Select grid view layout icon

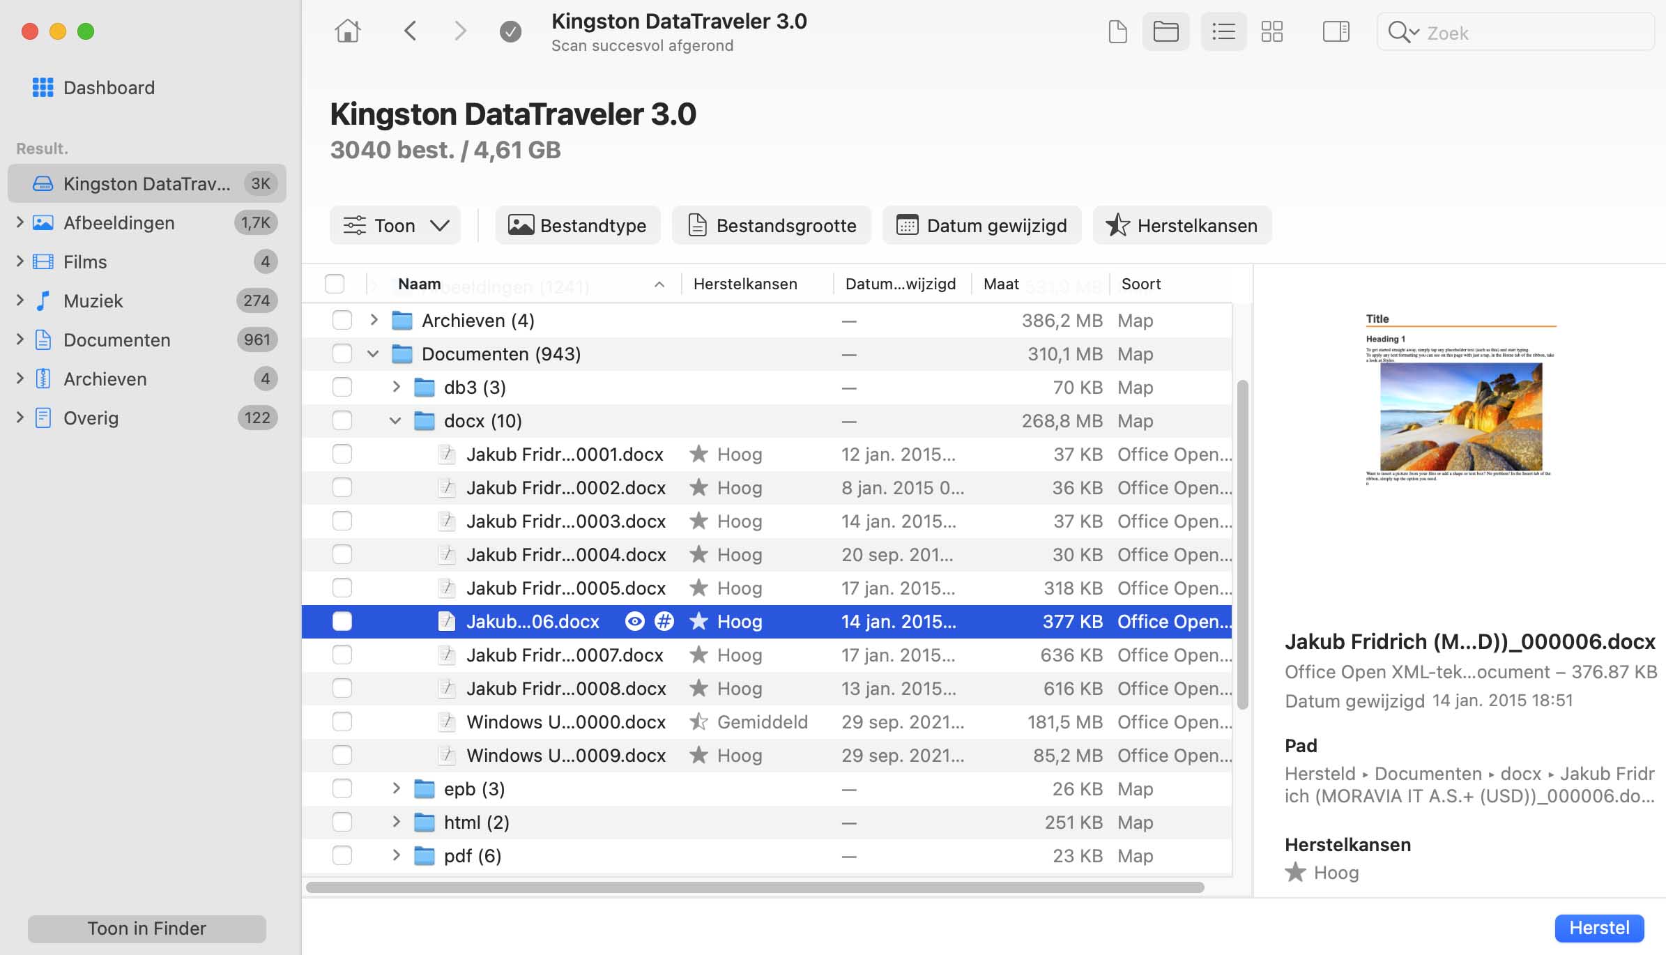pos(1272,31)
